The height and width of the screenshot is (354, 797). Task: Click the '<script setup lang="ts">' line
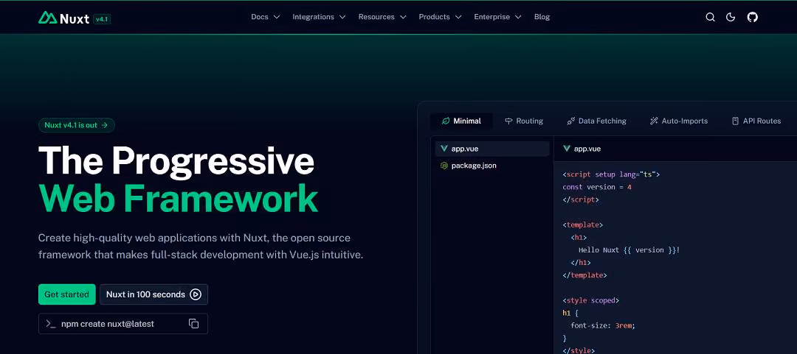click(611, 174)
